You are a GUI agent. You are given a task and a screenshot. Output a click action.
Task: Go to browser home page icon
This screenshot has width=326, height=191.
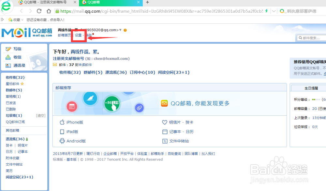click(x=49, y=11)
